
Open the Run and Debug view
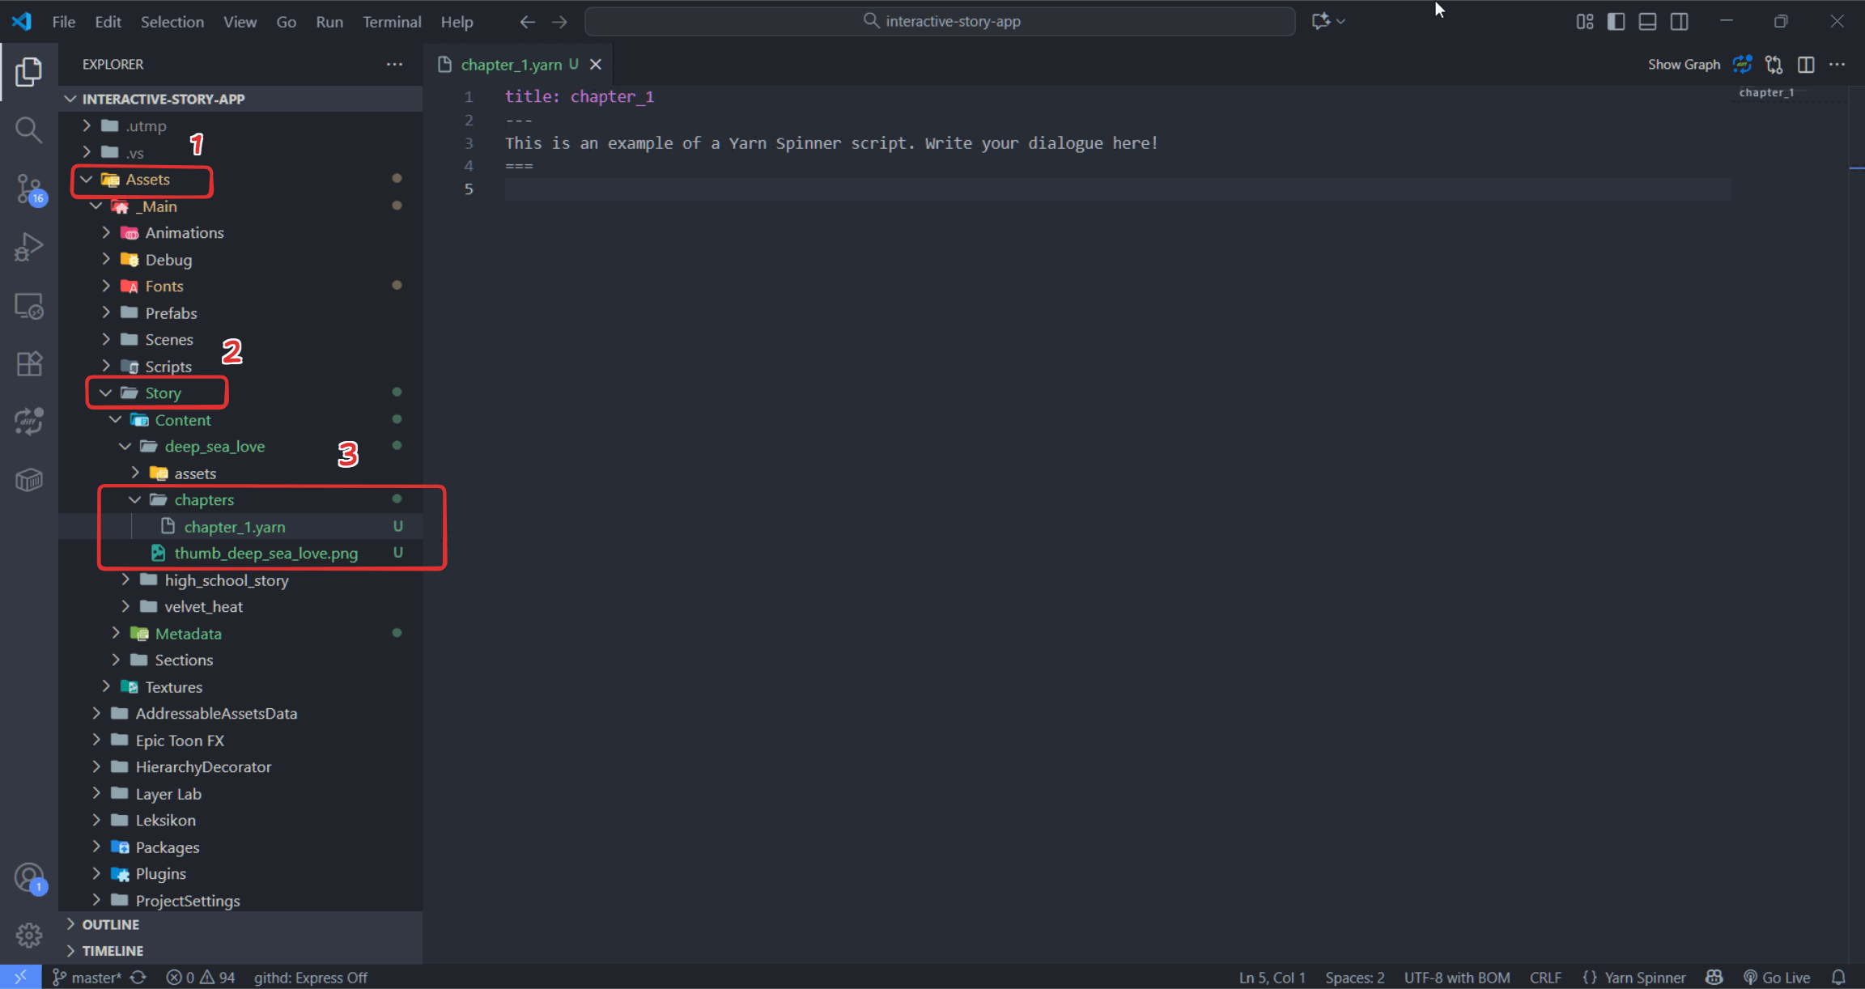pos(29,247)
